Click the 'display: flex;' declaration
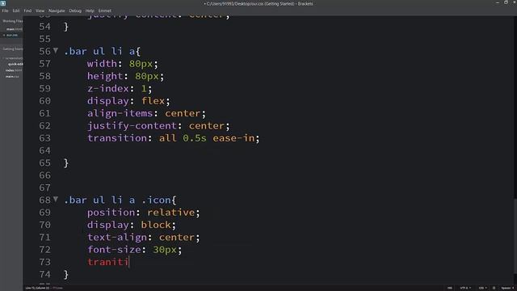 tap(128, 100)
